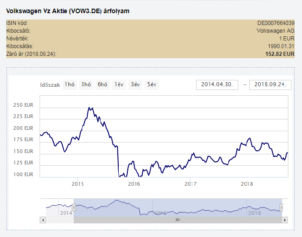
Task: Click the Volkswagen AG issuer value
Action: coord(276,30)
